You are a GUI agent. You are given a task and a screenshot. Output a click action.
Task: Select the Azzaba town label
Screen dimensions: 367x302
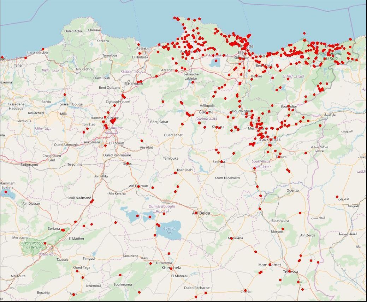point(167,70)
